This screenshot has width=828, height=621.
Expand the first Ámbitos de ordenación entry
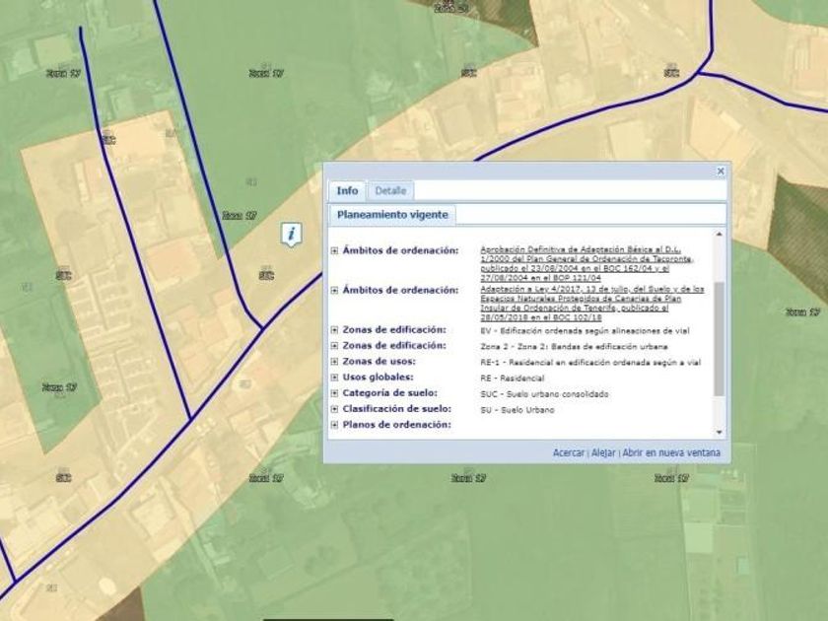tap(335, 251)
